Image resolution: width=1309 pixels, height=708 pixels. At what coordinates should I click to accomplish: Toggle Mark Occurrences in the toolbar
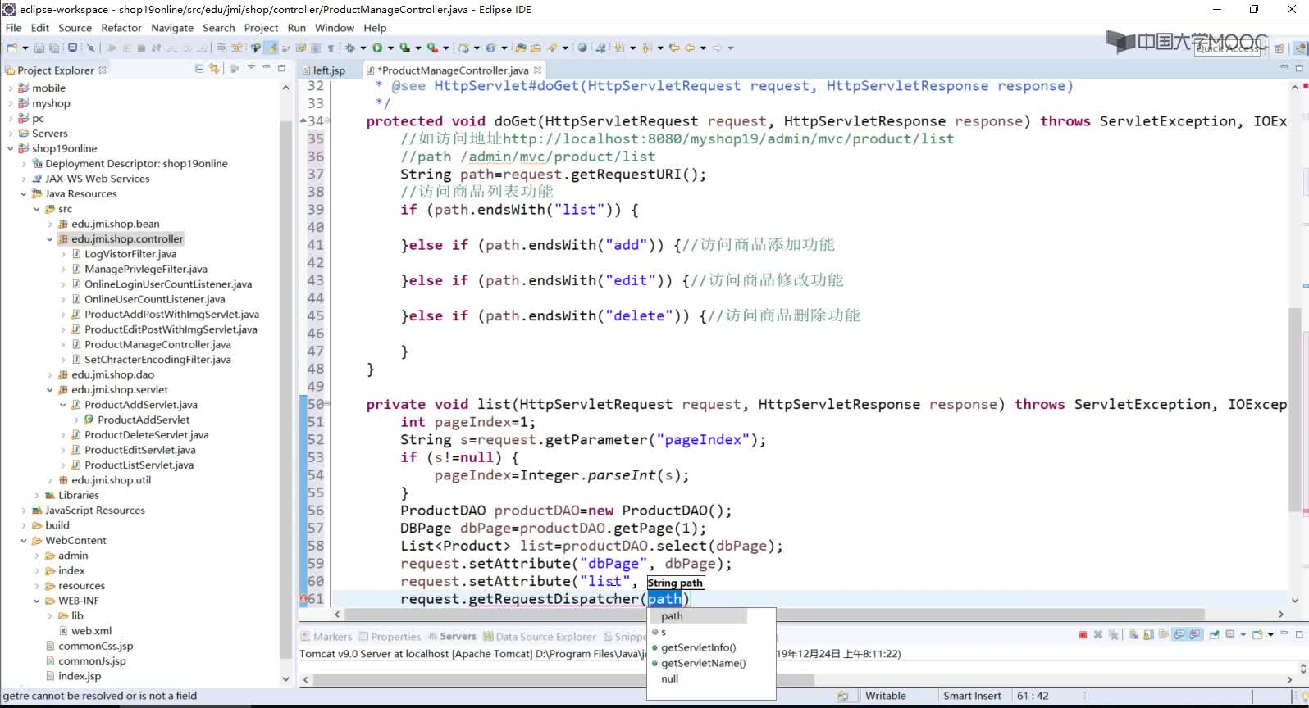(270, 48)
